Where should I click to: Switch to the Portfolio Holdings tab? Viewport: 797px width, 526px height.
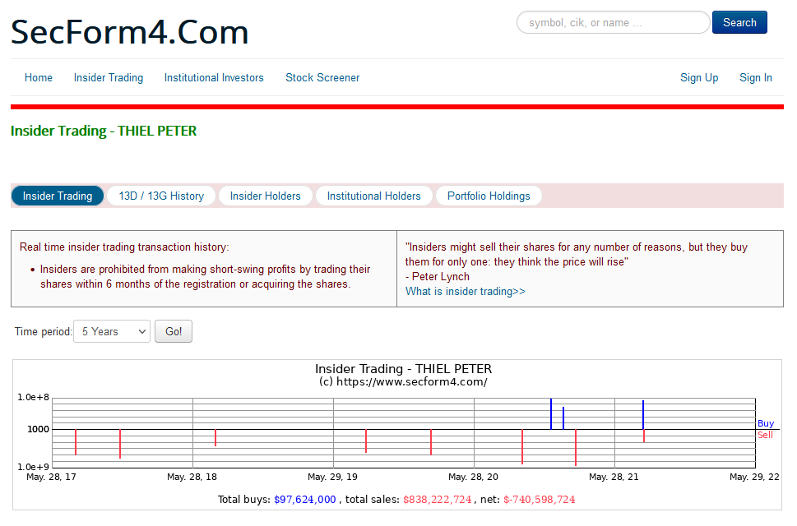489,196
